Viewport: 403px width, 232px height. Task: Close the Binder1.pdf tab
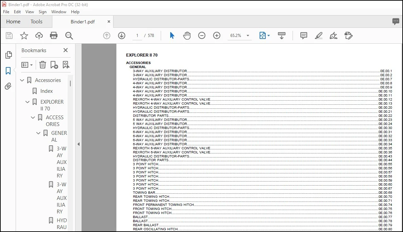pyautogui.click(x=109, y=22)
